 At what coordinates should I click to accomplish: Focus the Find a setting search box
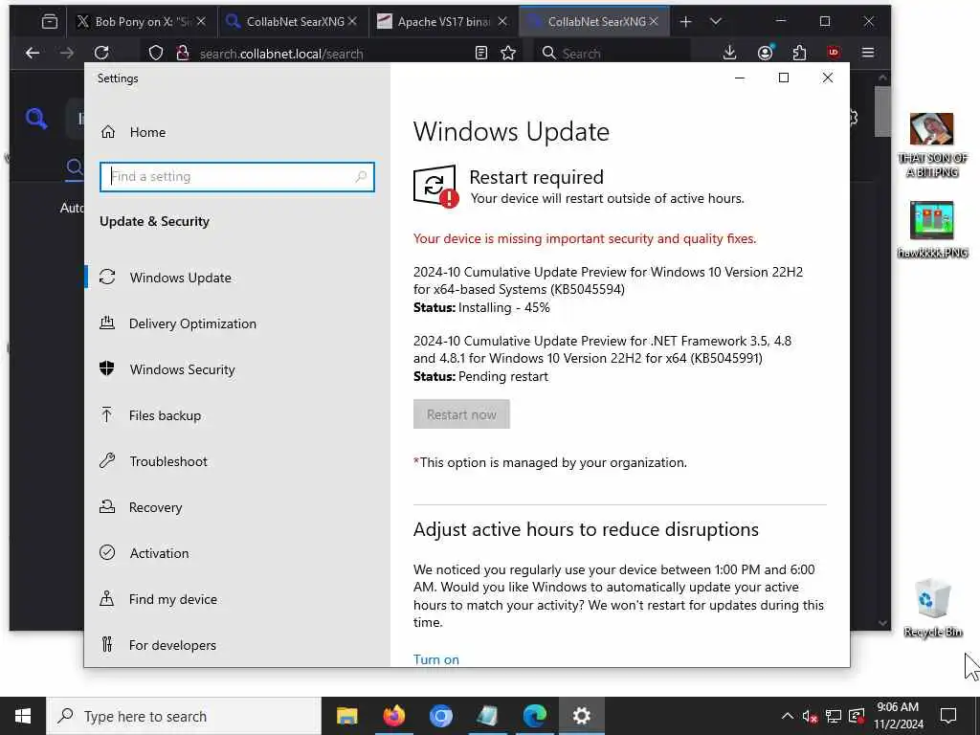tap(237, 177)
